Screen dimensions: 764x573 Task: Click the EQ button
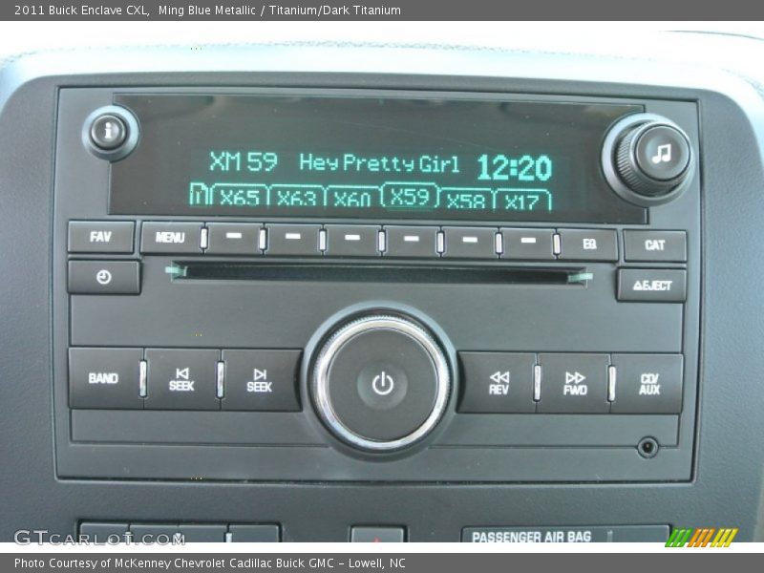(588, 244)
